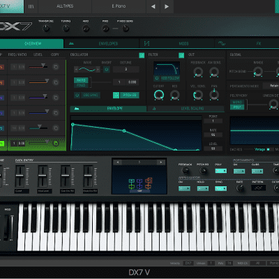279x279 pixels.
Task: Go to the next preset arrow
Action: click(x=167, y=6)
